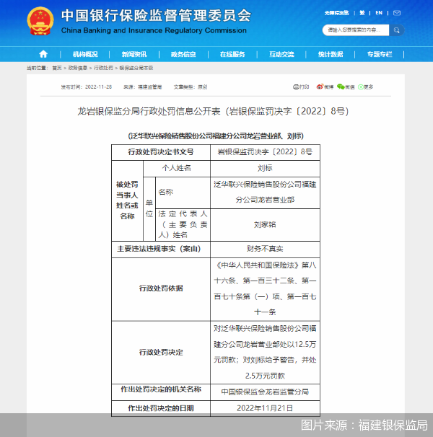Screen dimensions: 433x437
Task: Click the legal basis text 中华人民共和国保险法
Action: [x=258, y=265]
